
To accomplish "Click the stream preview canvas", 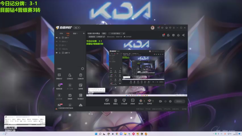I will click(137, 68).
